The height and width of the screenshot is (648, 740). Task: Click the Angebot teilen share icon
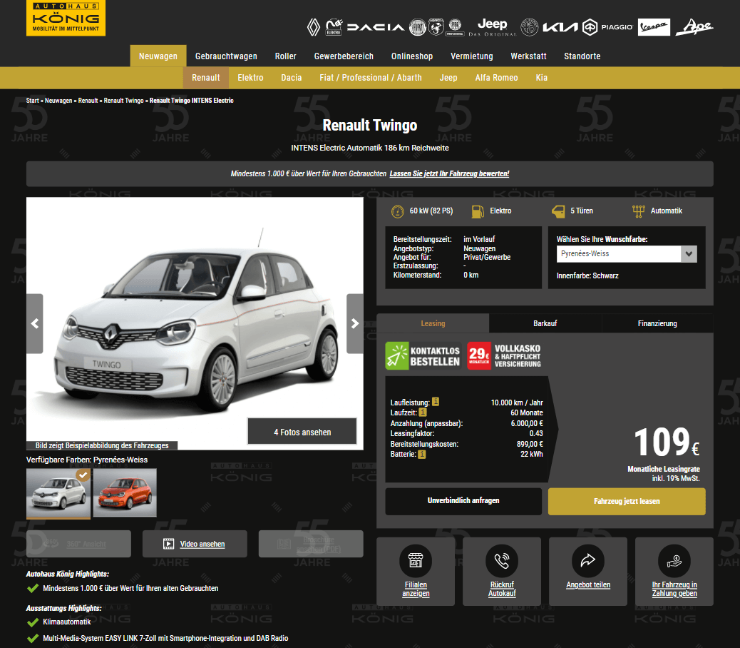(588, 561)
